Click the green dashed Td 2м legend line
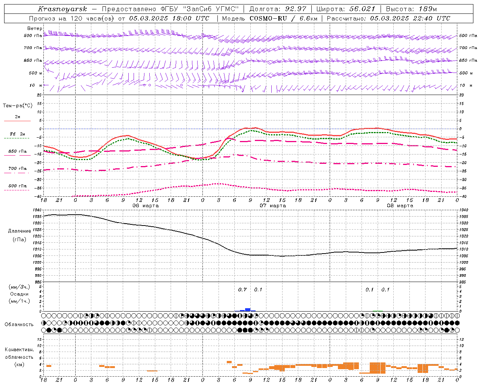This screenshot has height=383, width=479. 17,138
